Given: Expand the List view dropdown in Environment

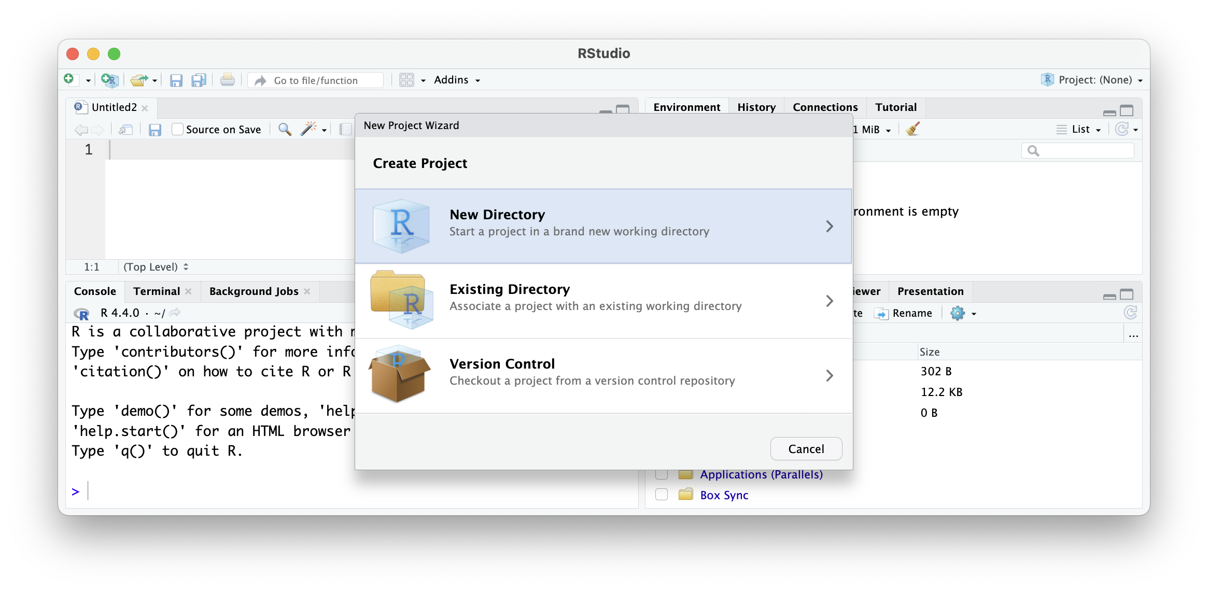Looking at the screenshot, I should tap(1084, 129).
